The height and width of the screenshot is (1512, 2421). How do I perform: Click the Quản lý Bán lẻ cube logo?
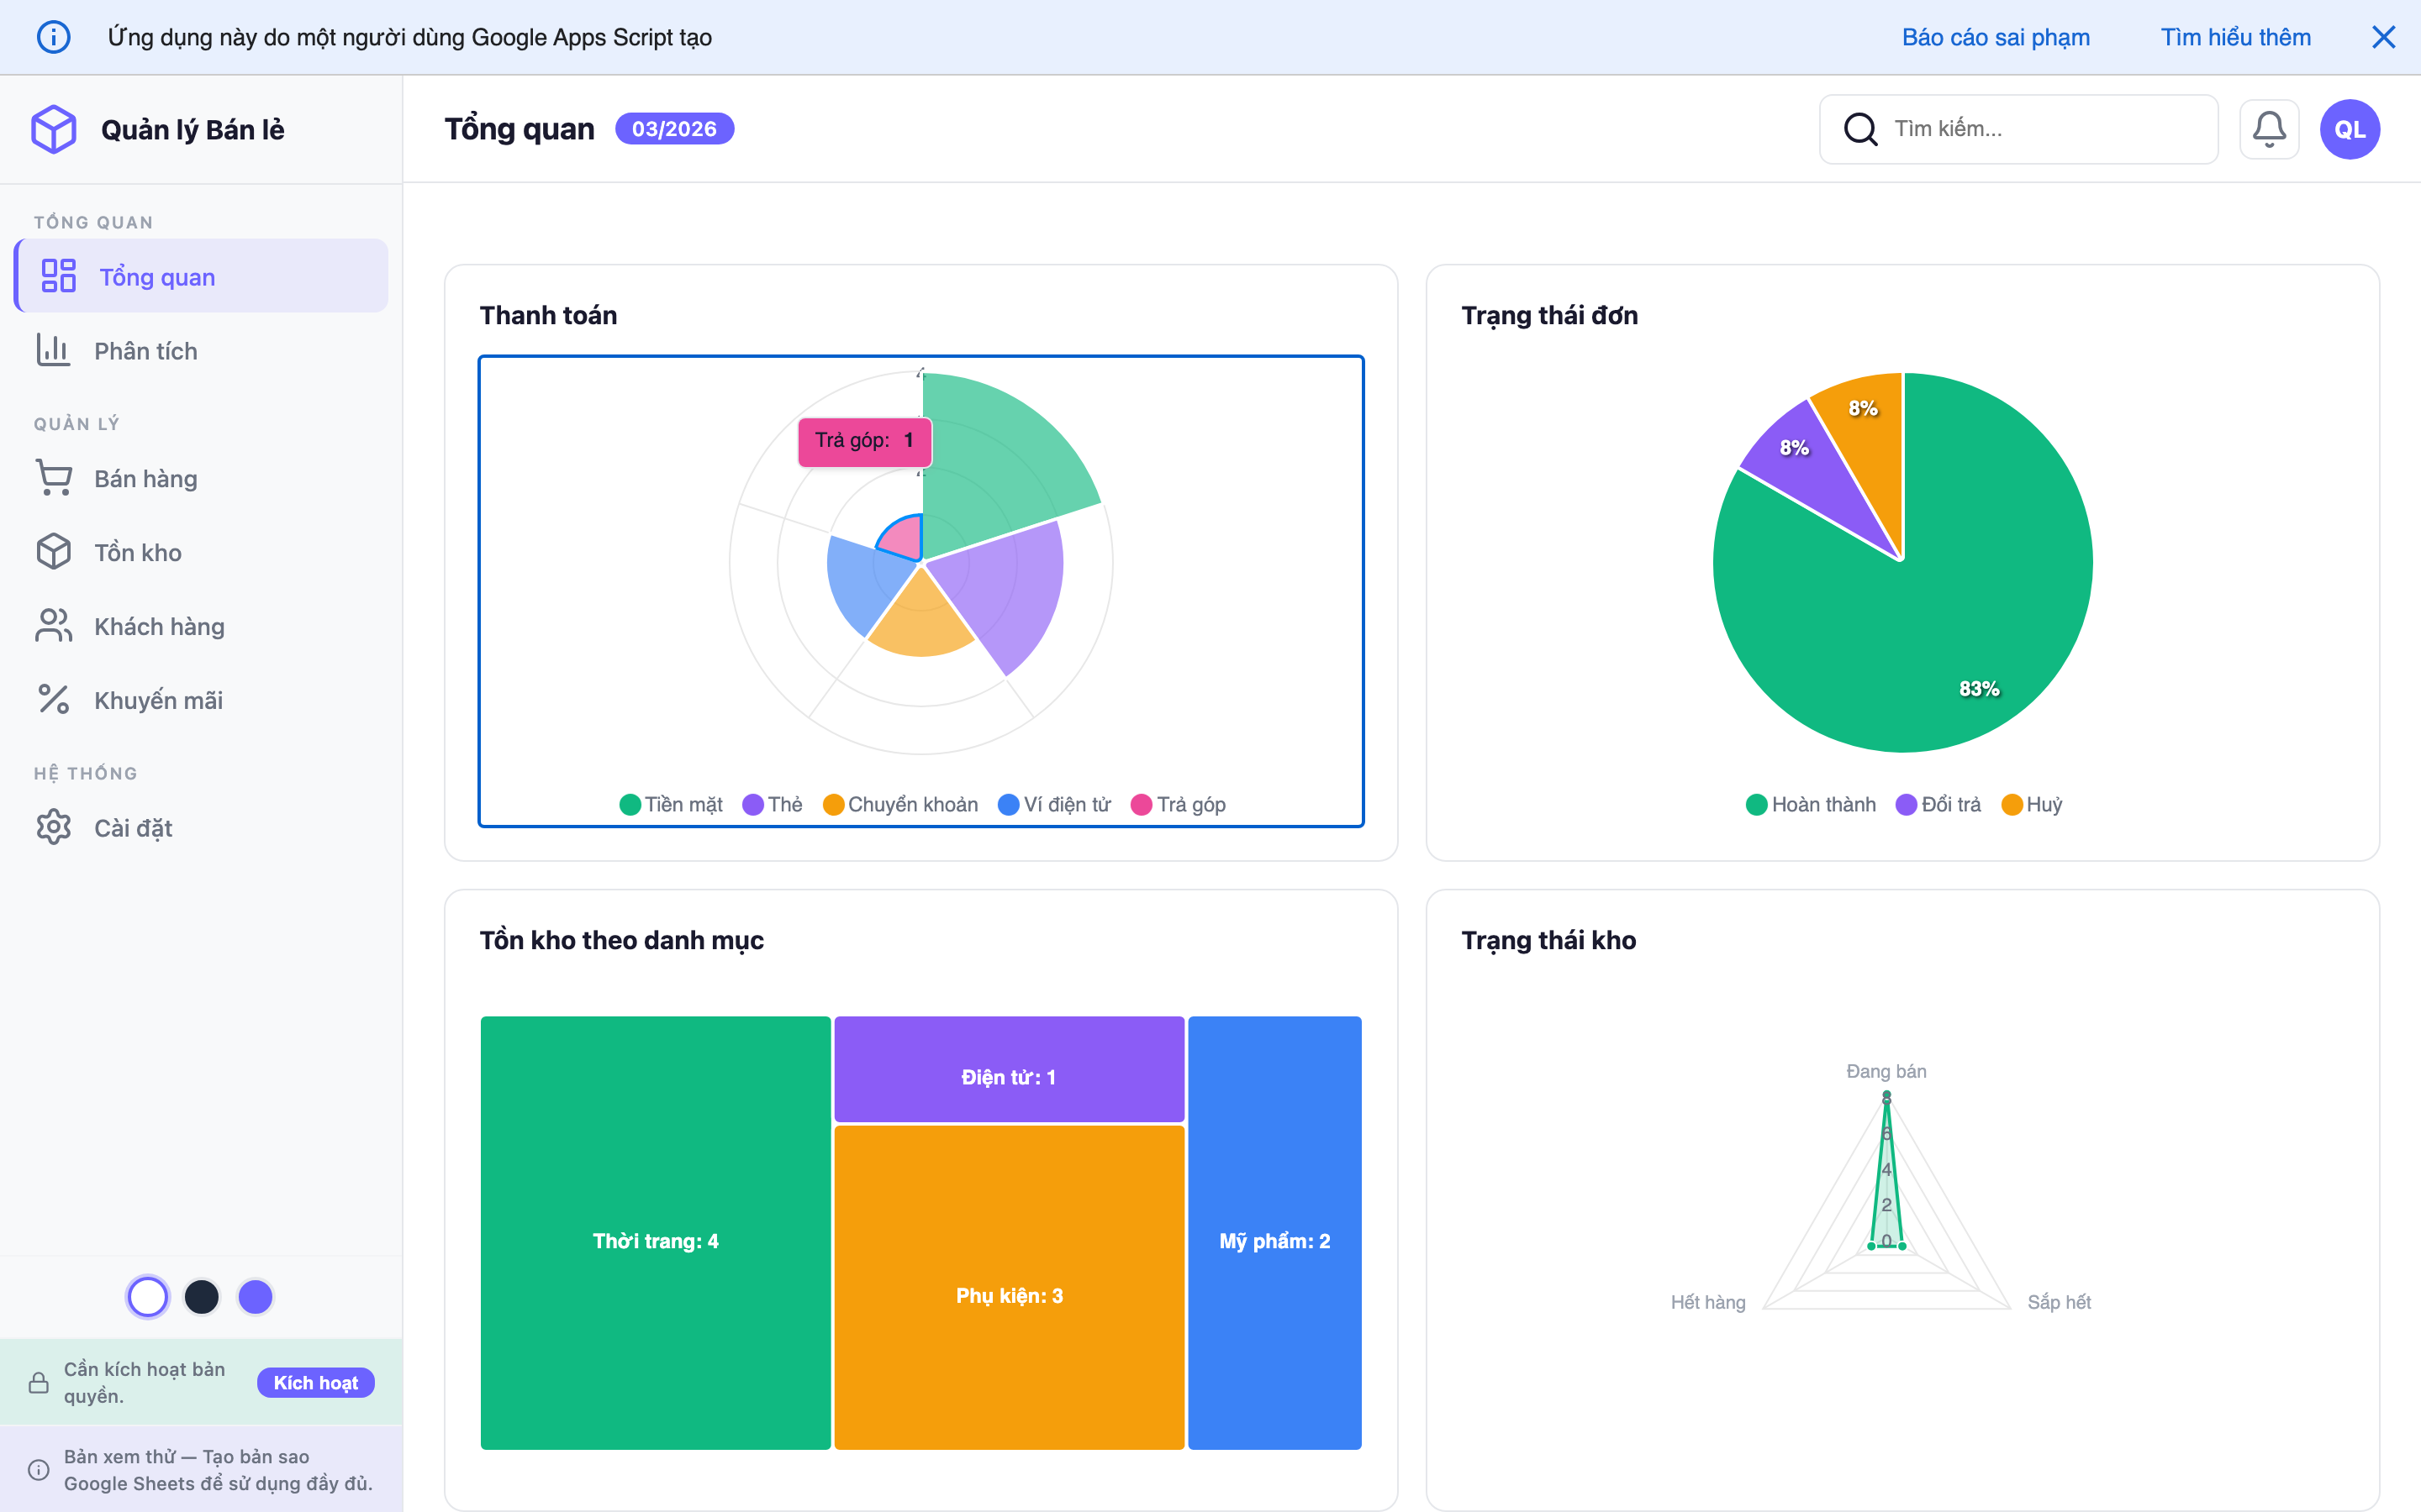(x=54, y=128)
